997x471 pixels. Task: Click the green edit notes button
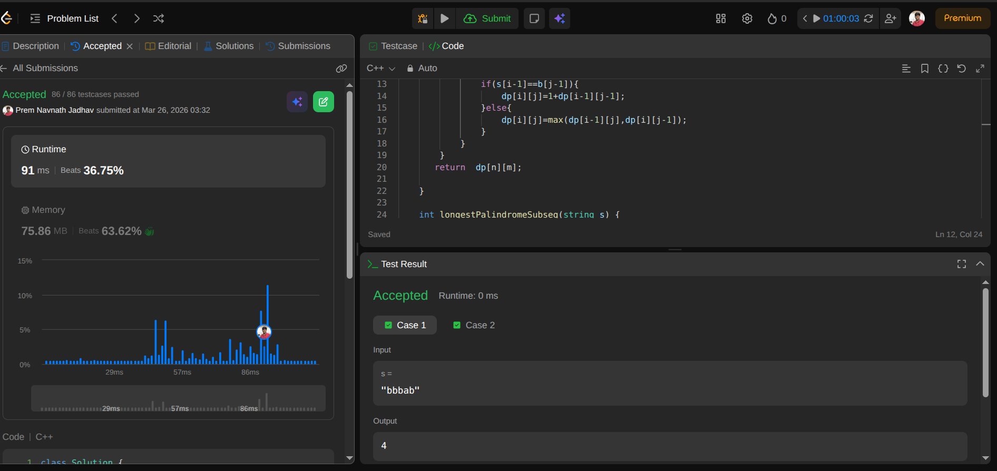323,102
